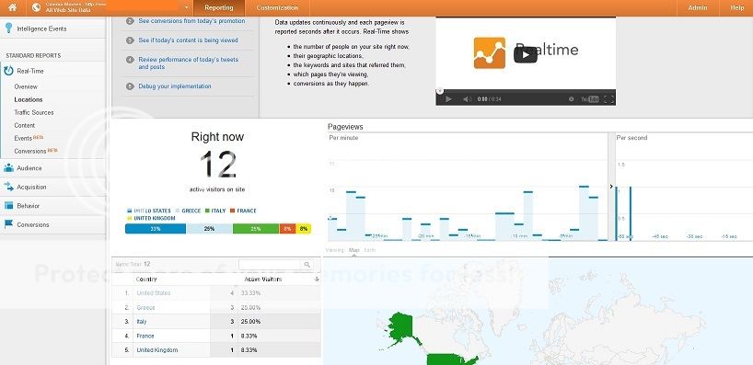The height and width of the screenshot is (365, 753).
Task: Open 'See conversions from today's promotion'
Action: coord(191,21)
